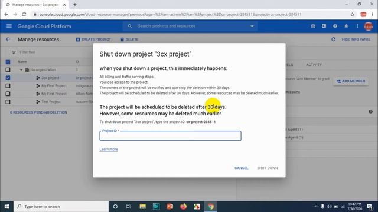The image size is (378, 212).
Task: Close the Manage resources browser tab
Action: (x=64, y=5)
